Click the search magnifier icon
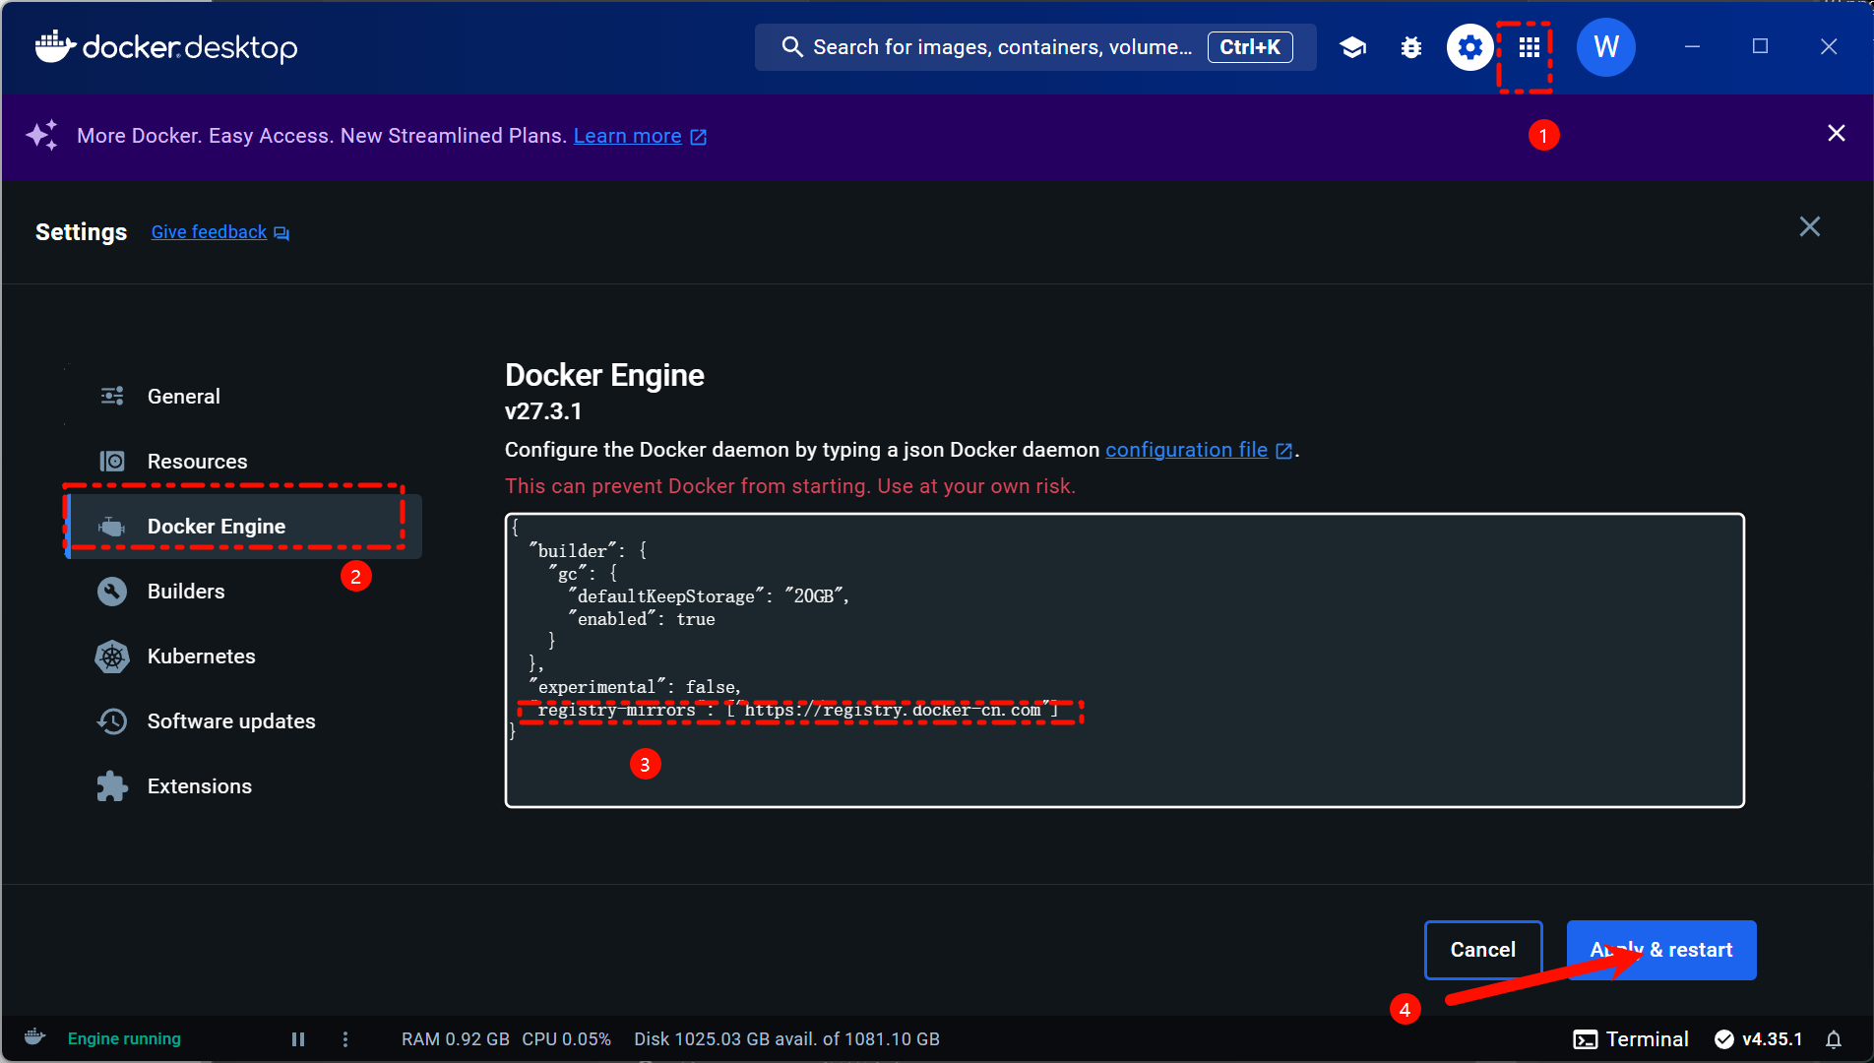 [x=792, y=47]
